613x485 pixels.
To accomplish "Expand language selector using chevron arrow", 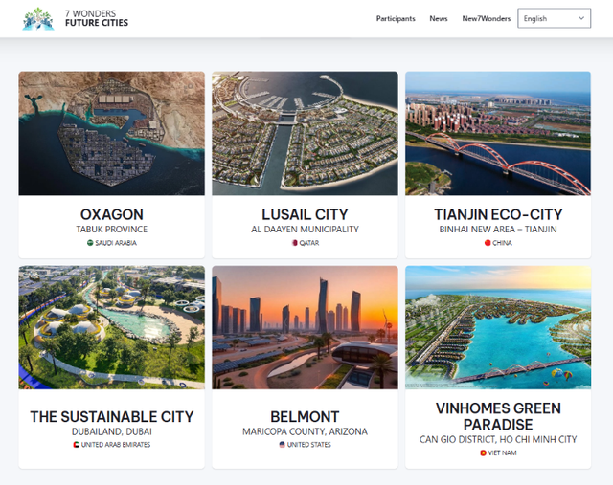I will pos(581,18).
